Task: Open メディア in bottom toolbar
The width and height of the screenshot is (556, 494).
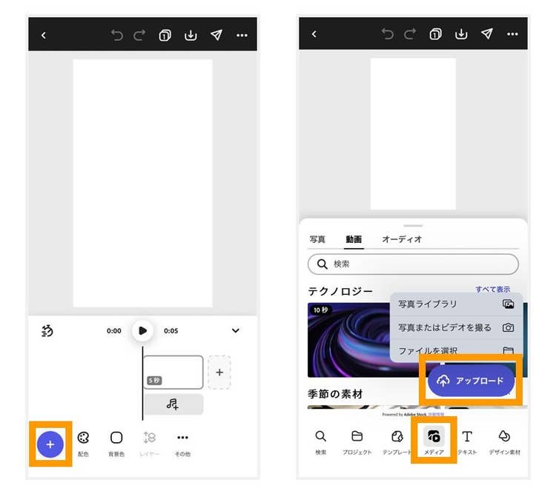Action: tap(434, 442)
